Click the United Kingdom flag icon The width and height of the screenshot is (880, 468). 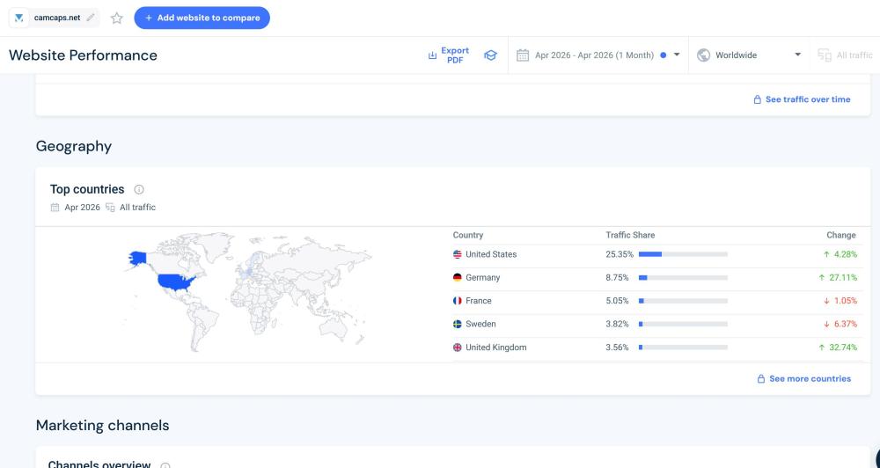point(458,347)
